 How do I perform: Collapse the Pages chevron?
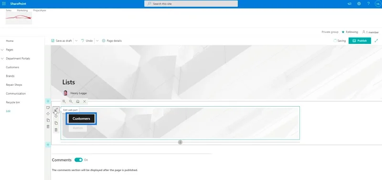tap(2, 50)
